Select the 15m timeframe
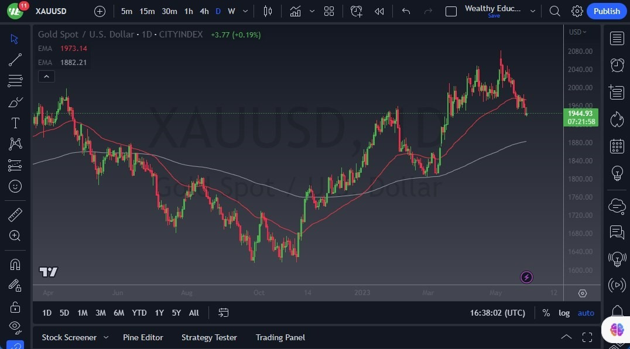630x349 pixels. coord(146,11)
